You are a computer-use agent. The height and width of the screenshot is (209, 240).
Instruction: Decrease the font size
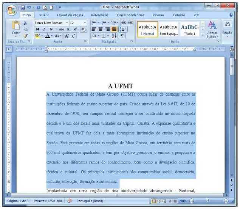point(73,36)
